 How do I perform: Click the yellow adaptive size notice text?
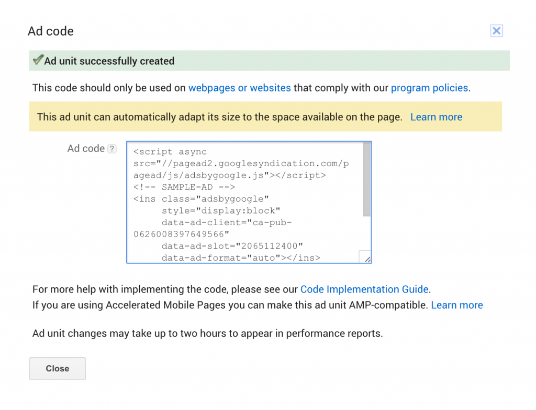click(x=219, y=117)
